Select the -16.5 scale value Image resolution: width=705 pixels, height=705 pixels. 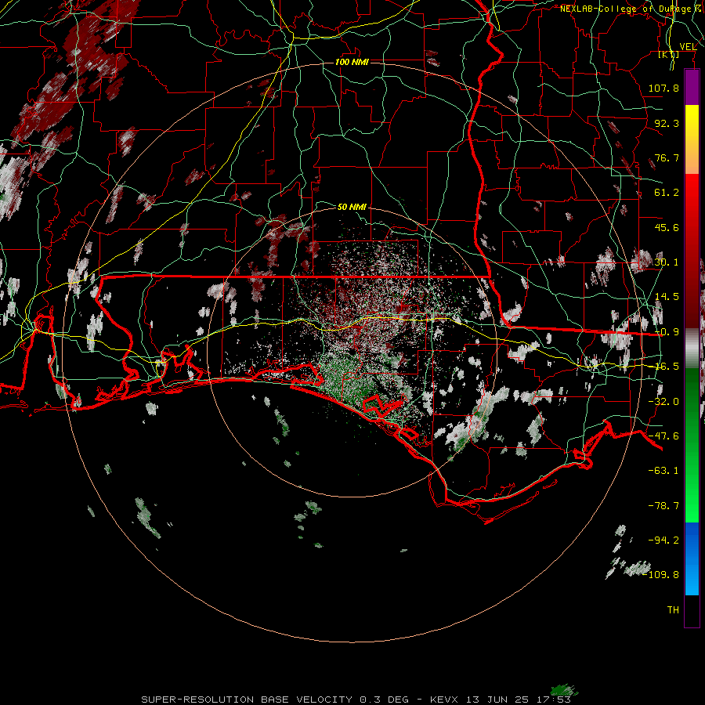pos(667,367)
